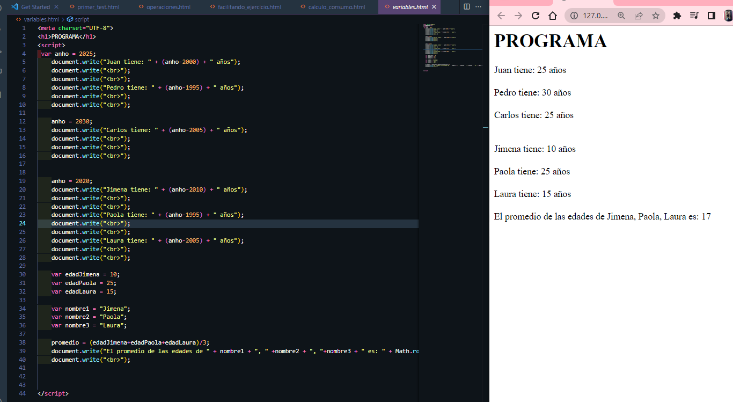This screenshot has width=733, height=402.
Task: Go back in the browser
Action: point(501,16)
